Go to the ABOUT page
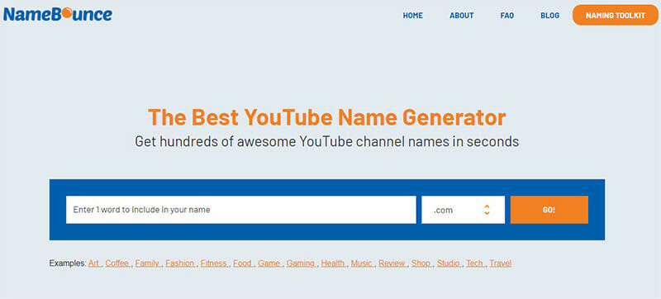 (462, 16)
